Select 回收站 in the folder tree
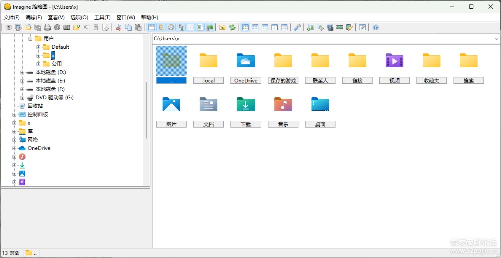The image size is (501, 258). point(35,106)
